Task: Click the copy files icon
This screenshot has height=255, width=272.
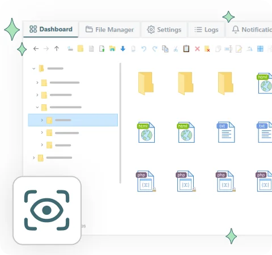Action: [x=165, y=49]
